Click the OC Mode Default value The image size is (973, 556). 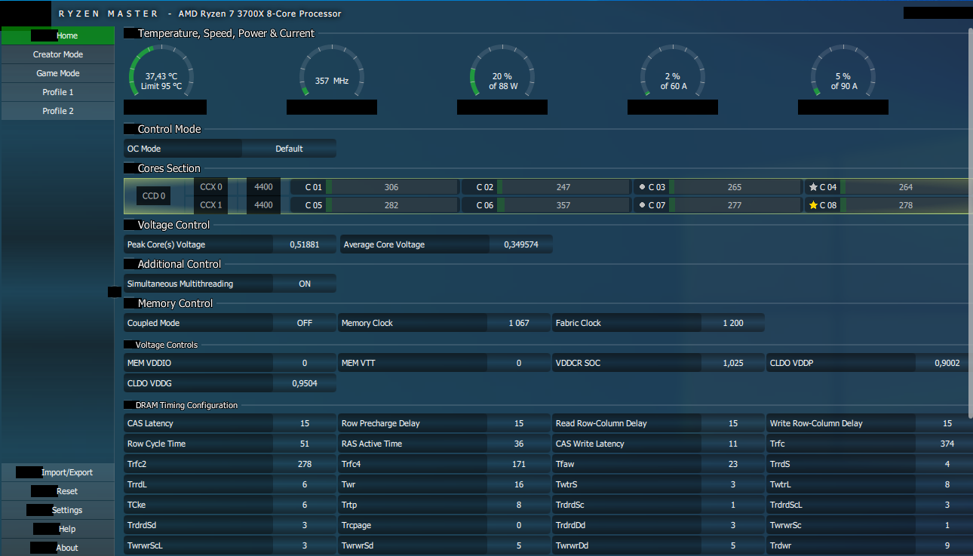289,149
